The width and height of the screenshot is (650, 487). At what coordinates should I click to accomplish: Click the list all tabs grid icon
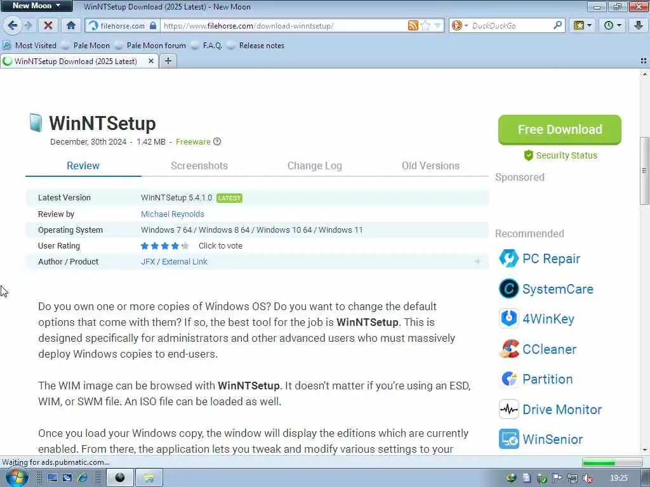[644, 61]
